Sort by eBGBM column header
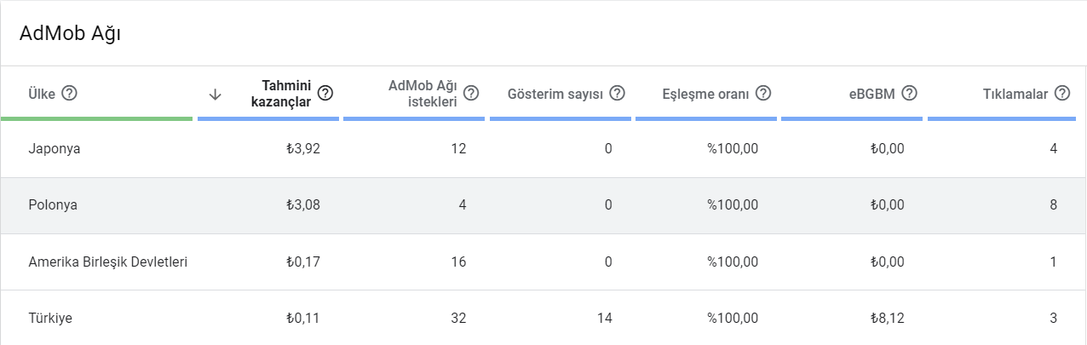The image size is (1087, 345). point(872,94)
